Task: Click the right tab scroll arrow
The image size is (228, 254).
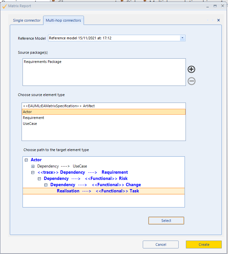Action: coord(213,20)
